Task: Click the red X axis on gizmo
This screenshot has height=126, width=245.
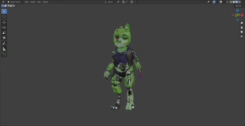Action: point(242,15)
